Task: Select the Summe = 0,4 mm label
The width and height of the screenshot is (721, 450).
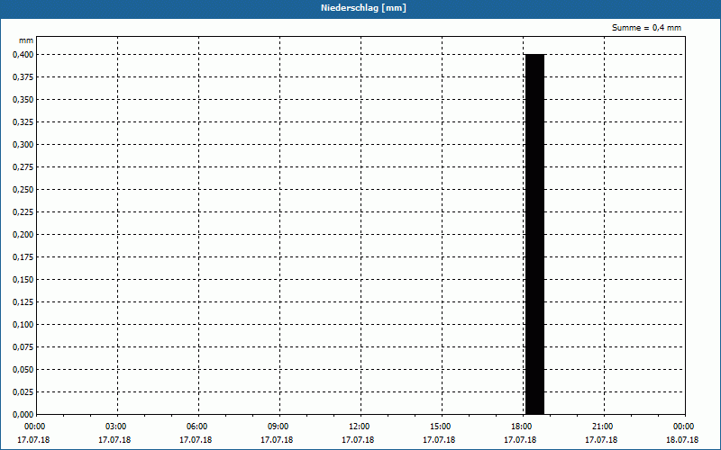Action: [646, 28]
